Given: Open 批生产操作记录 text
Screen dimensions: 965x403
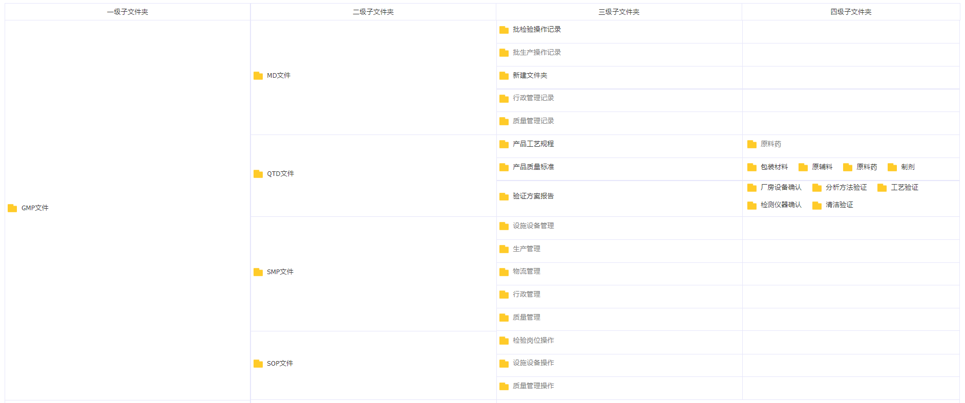Looking at the screenshot, I should (x=537, y=52).
